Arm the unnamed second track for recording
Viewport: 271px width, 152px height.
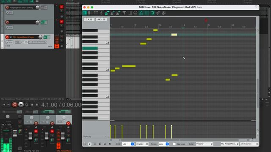(7, 22)
